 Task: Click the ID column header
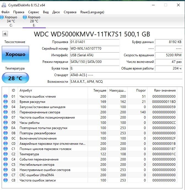[x=13, y=90]
